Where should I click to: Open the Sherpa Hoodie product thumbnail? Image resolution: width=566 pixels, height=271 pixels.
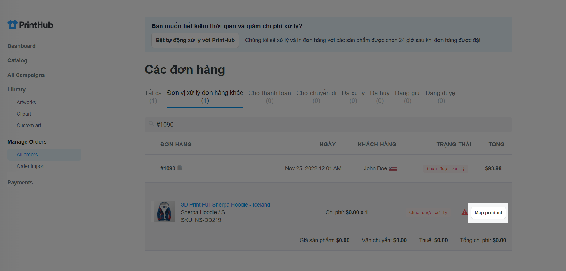pos(164,211)
